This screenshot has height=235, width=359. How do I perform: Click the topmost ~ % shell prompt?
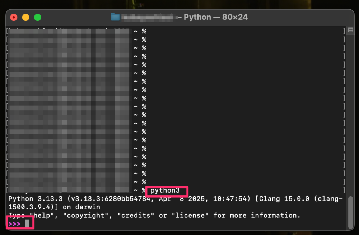[x=140, y=31]
